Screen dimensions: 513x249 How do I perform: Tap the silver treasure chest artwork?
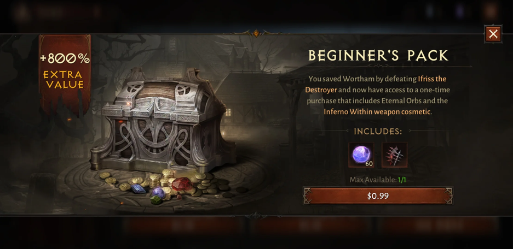coord(164,121)
